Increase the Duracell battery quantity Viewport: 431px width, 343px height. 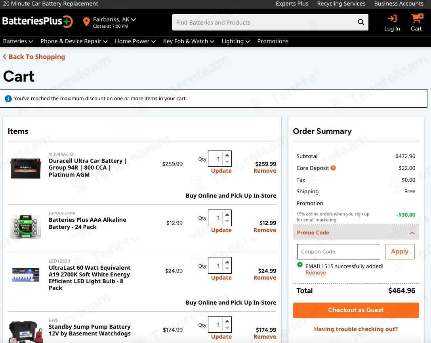coord(227,156)
